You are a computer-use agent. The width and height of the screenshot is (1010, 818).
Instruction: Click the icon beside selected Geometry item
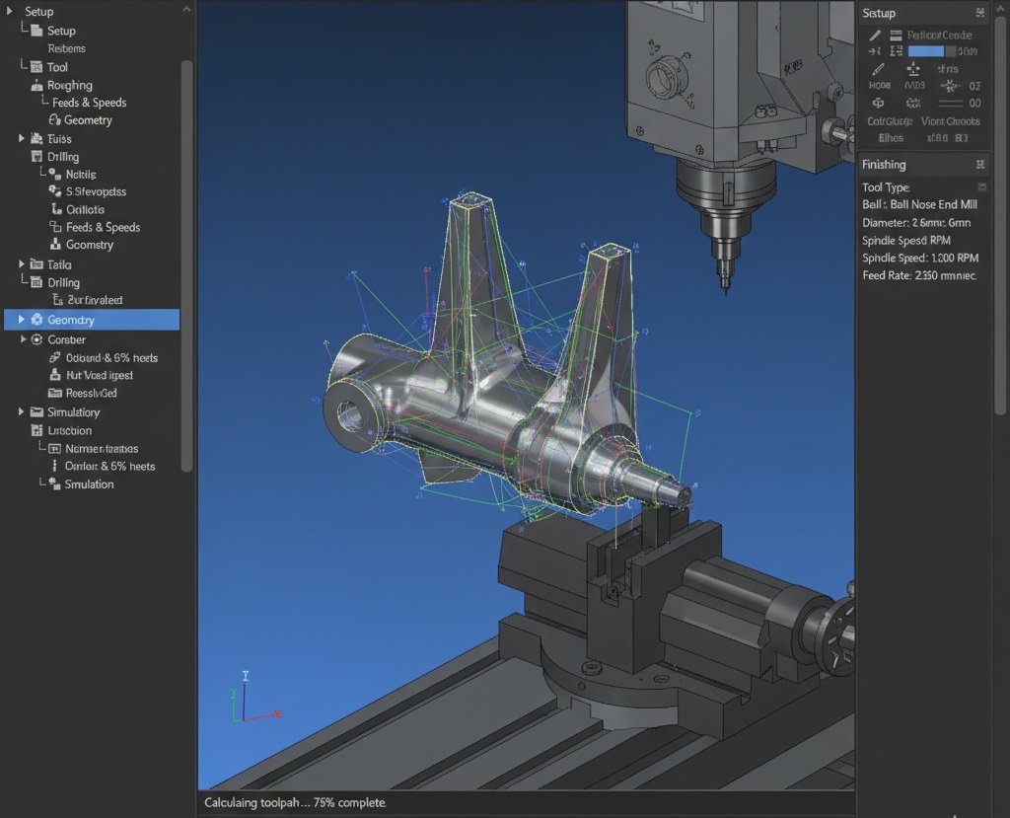pyautogui.click(x=36, y=320)
